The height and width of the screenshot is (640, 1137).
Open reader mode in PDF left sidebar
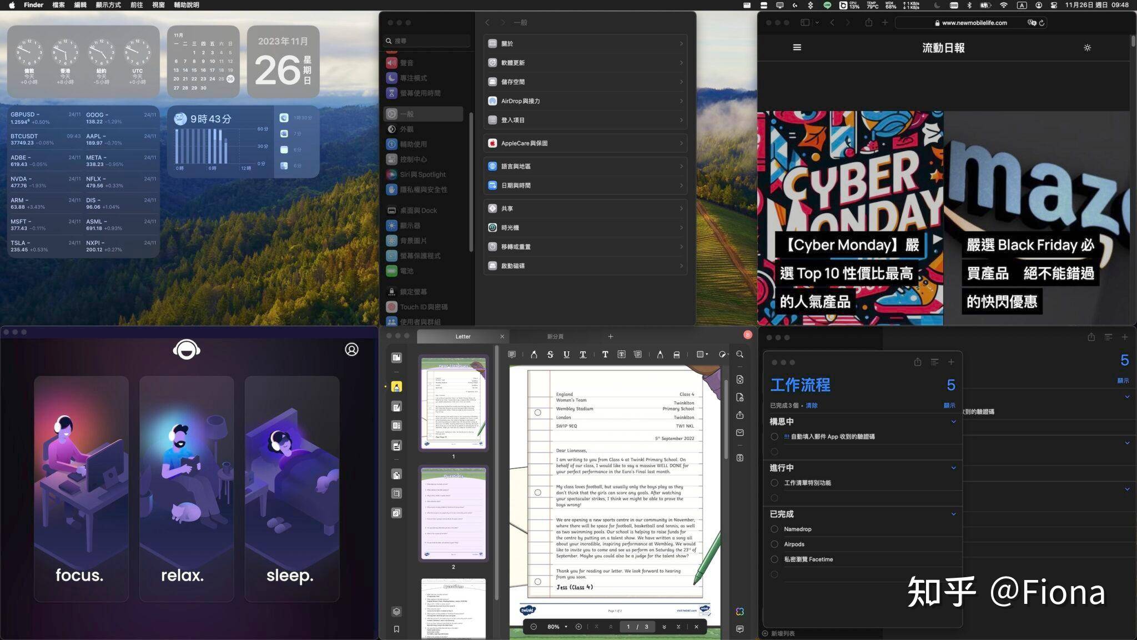coord(396,358)
